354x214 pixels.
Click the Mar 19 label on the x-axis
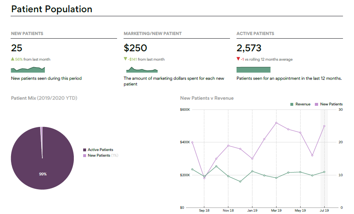coord(276,211)
